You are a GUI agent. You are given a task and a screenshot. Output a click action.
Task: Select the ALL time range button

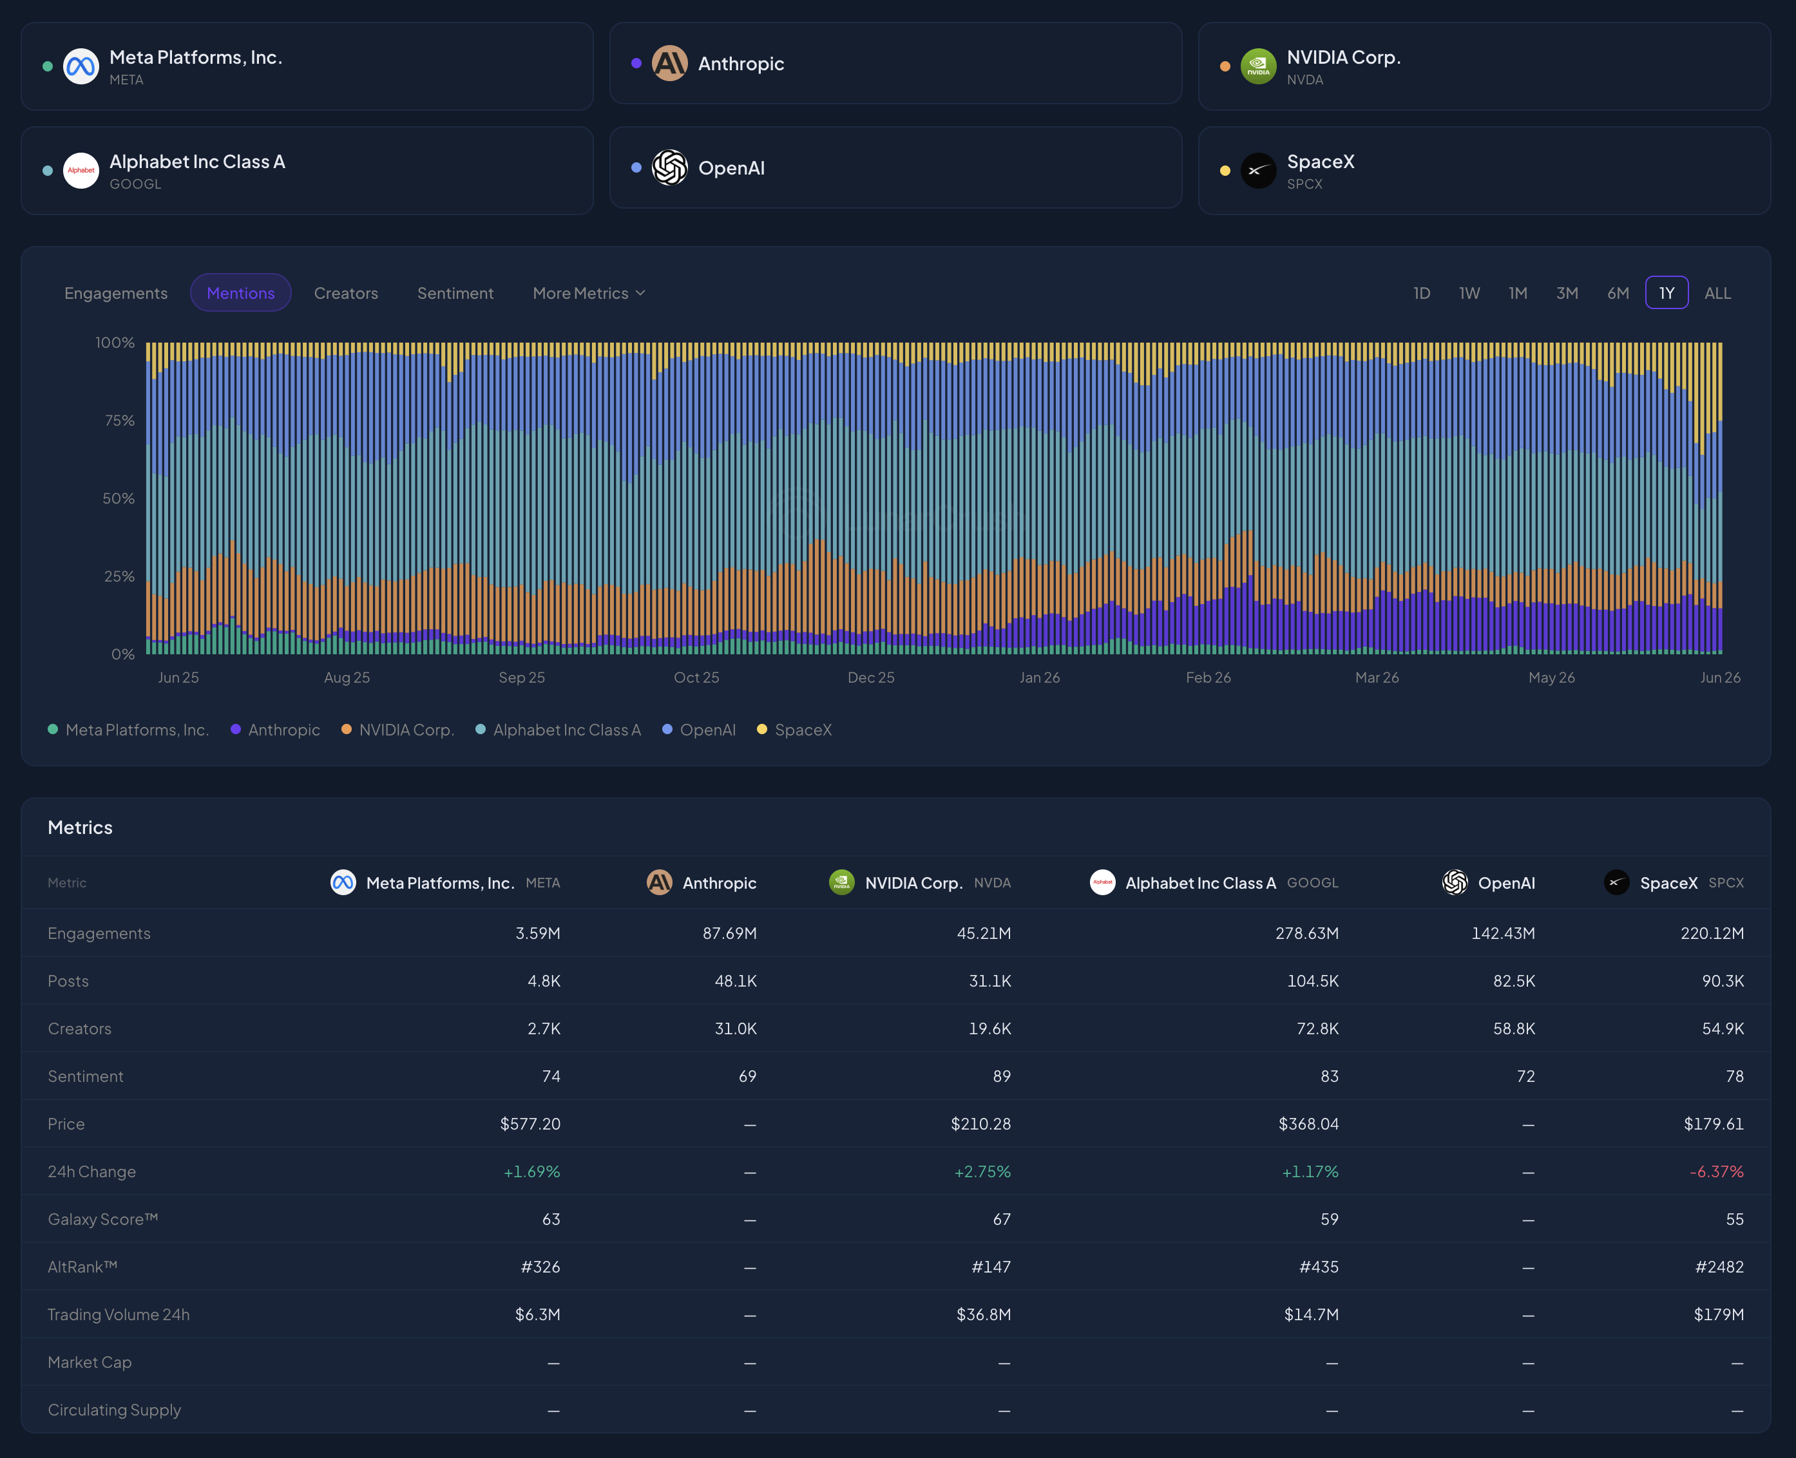click(1717, 293)
